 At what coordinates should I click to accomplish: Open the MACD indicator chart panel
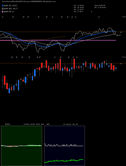tap(21, 146)
